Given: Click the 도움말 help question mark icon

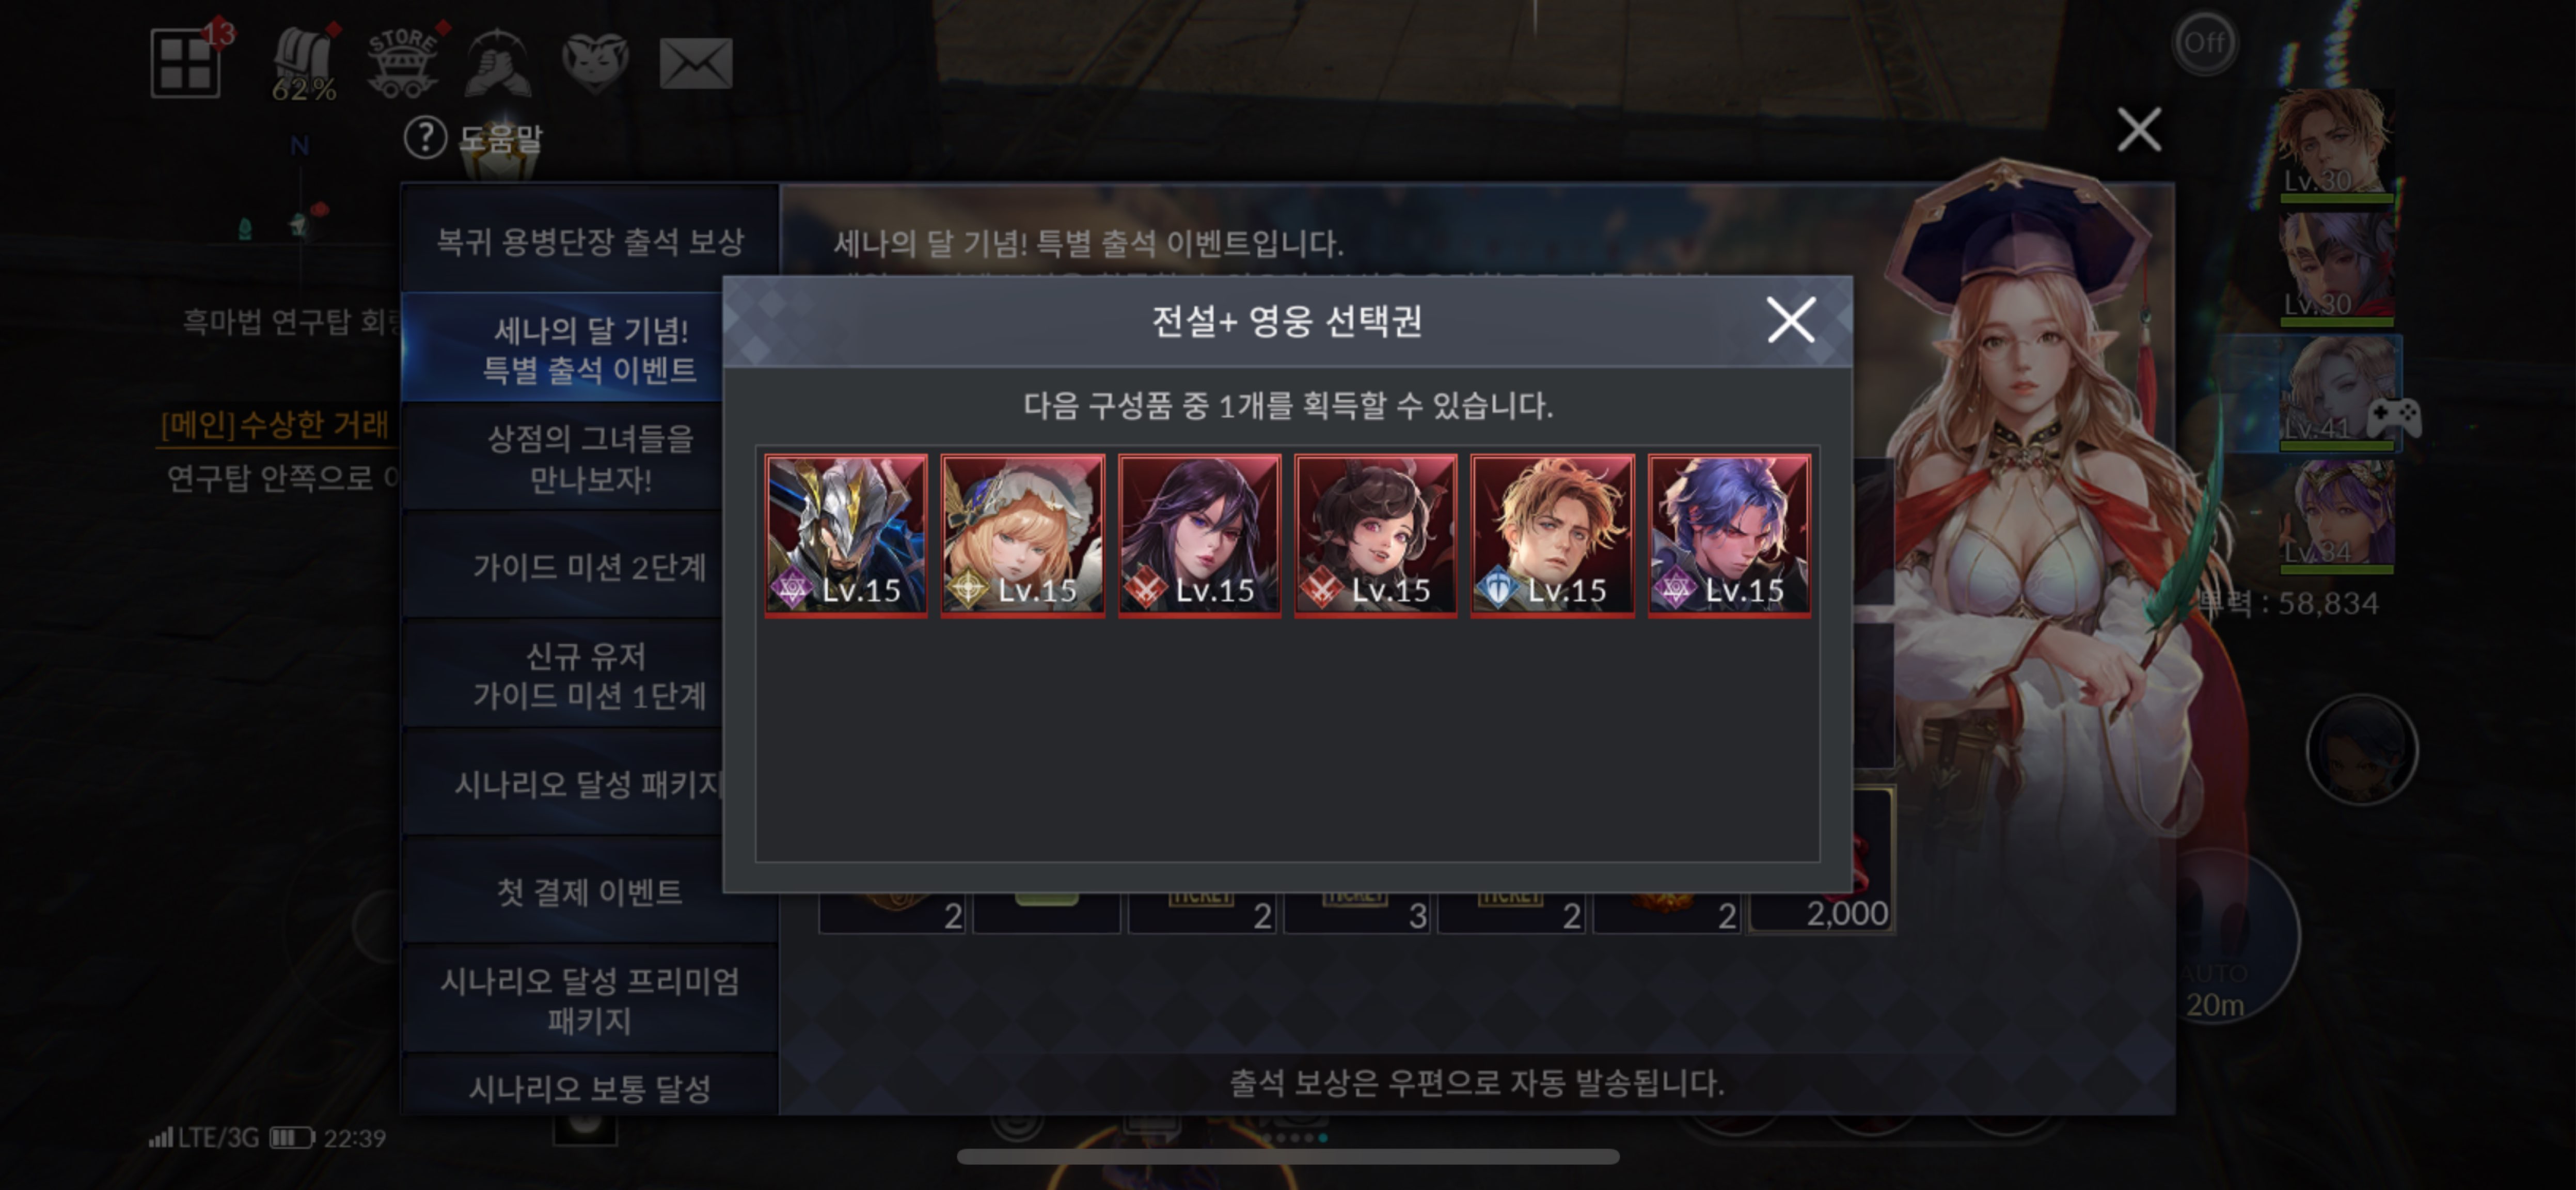Looking at the screenshot, I should [x=425, y=138].
